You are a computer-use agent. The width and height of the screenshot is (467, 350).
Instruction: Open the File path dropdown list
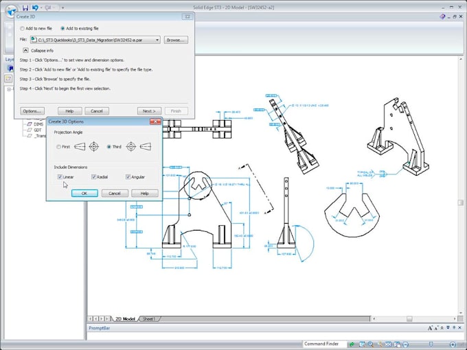coord(157,40)
